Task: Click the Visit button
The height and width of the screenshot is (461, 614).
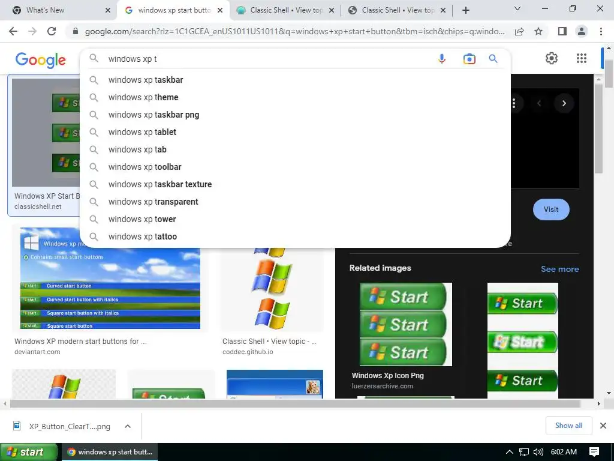Action: 551,209
